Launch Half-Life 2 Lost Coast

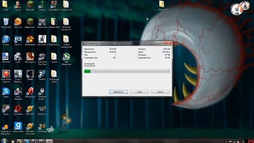(x=30, y=128)
